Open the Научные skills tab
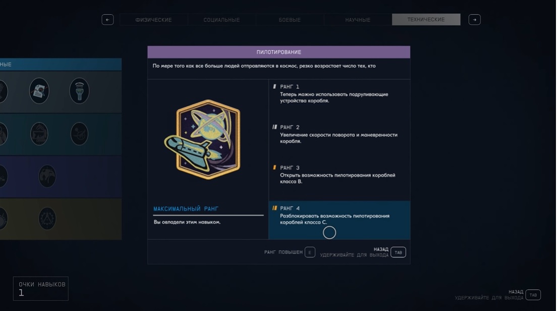 (358, 20)
